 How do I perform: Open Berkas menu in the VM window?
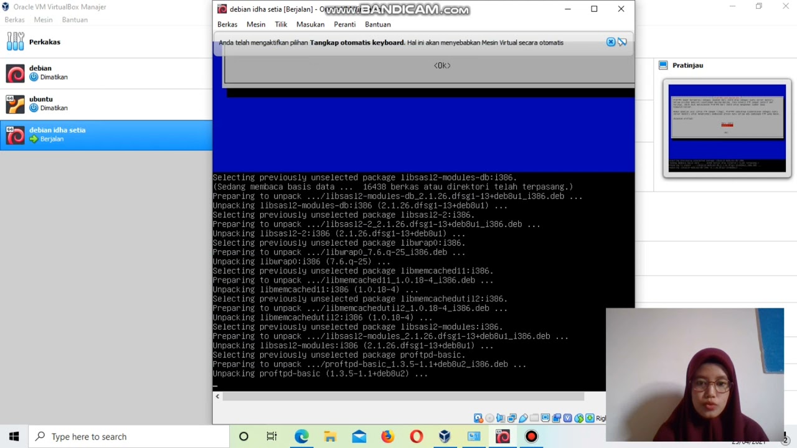227,24
